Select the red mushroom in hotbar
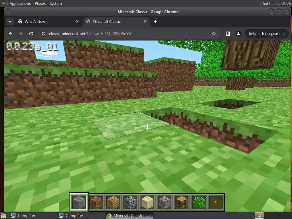This screenshot has height=219, width=292. click(216, 202)
